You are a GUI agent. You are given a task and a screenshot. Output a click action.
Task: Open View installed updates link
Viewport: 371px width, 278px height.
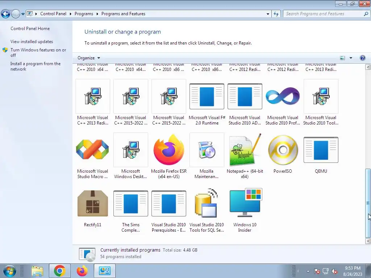[32, 41]
